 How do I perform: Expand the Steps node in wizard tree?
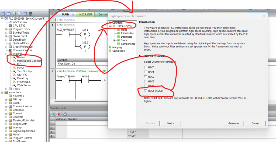pos(115,40)
